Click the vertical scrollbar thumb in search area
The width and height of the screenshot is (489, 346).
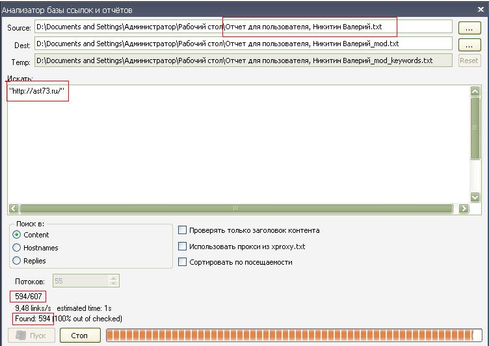tap(475, 128)
